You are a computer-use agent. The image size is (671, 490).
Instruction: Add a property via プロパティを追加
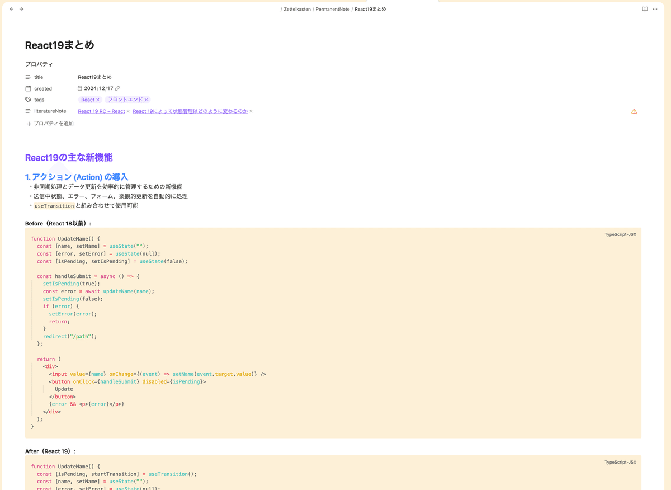pyautogui.click(x=50, y=124)
